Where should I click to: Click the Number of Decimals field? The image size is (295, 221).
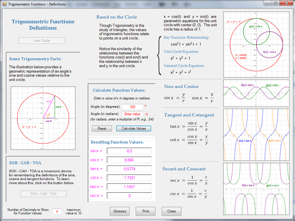(x=57, y=211)
